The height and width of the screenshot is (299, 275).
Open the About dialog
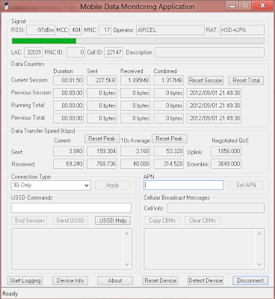[115, 280]
